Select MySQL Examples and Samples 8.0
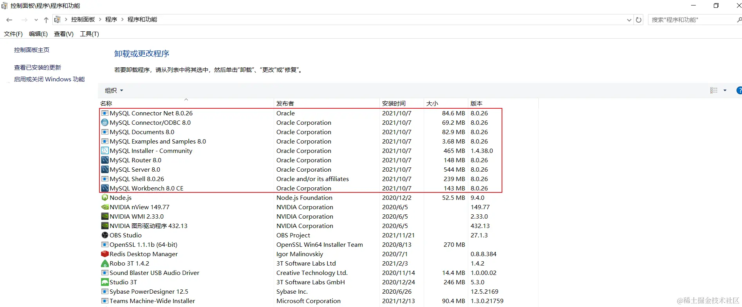Screen dimensions: 742x307 (158, 141)
